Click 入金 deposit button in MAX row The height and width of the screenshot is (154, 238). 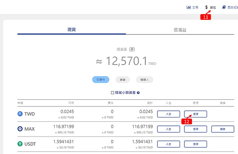[x=169, y=129]
